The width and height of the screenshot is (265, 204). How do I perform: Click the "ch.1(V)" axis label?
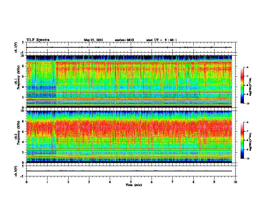[x=16, y=47]
